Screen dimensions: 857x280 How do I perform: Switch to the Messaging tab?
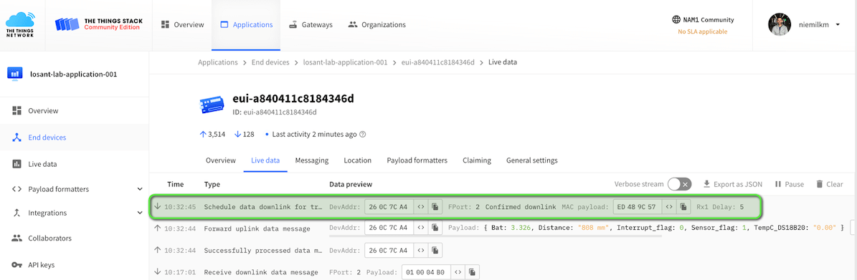click(311, 160)
